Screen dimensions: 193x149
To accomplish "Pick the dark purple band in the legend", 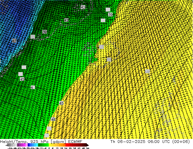I will click(18, 145).
